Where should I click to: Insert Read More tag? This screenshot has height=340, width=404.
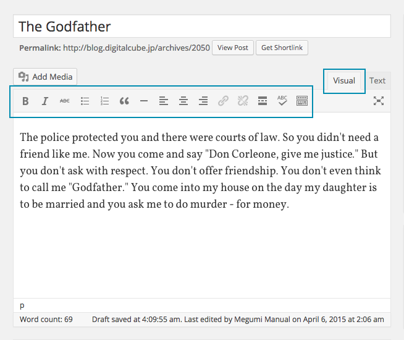(263, 101)
